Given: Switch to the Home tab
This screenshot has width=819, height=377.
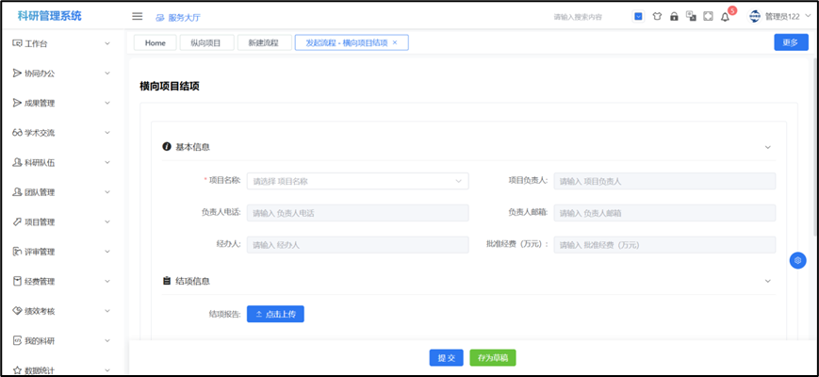Looking at the screenshot, I should click(156, 42).
